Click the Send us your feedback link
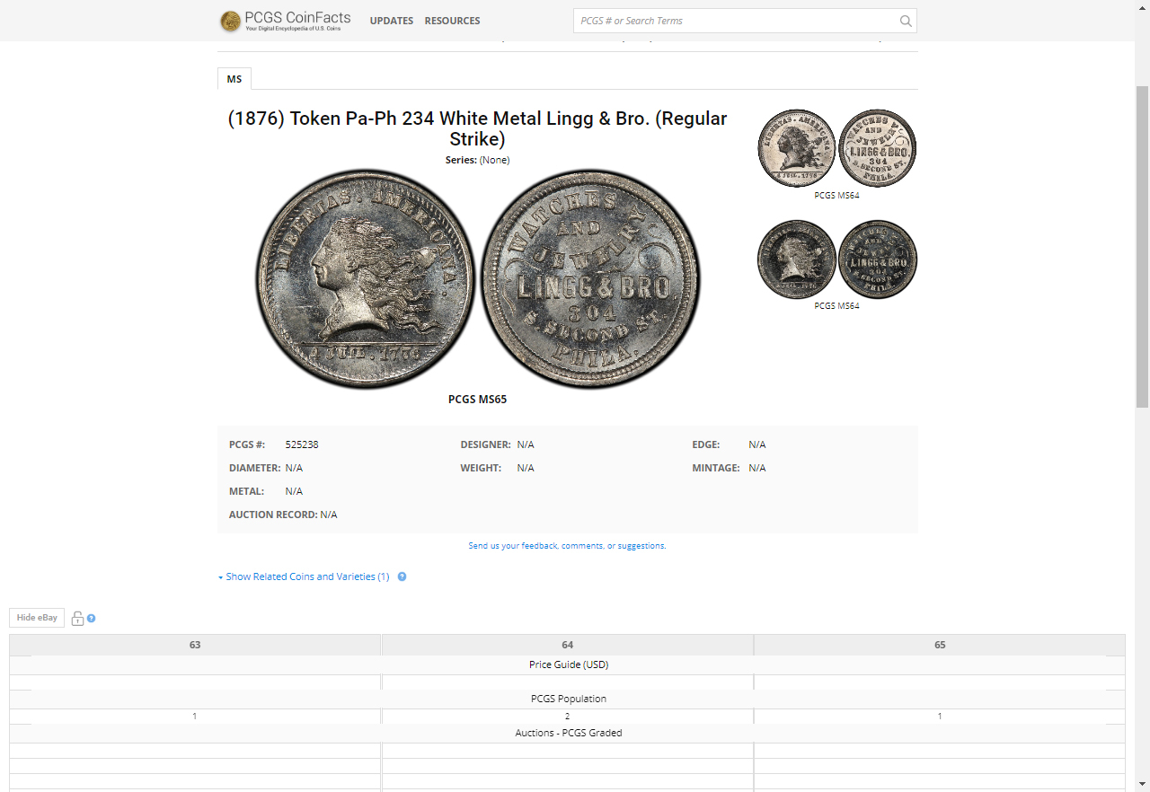Viewport: 1150px width, 792px height. coord(567,546)
